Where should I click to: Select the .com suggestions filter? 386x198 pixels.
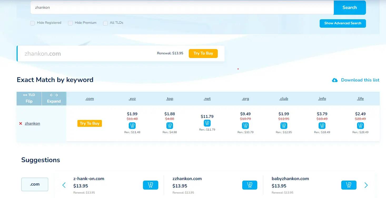point(35,184)
